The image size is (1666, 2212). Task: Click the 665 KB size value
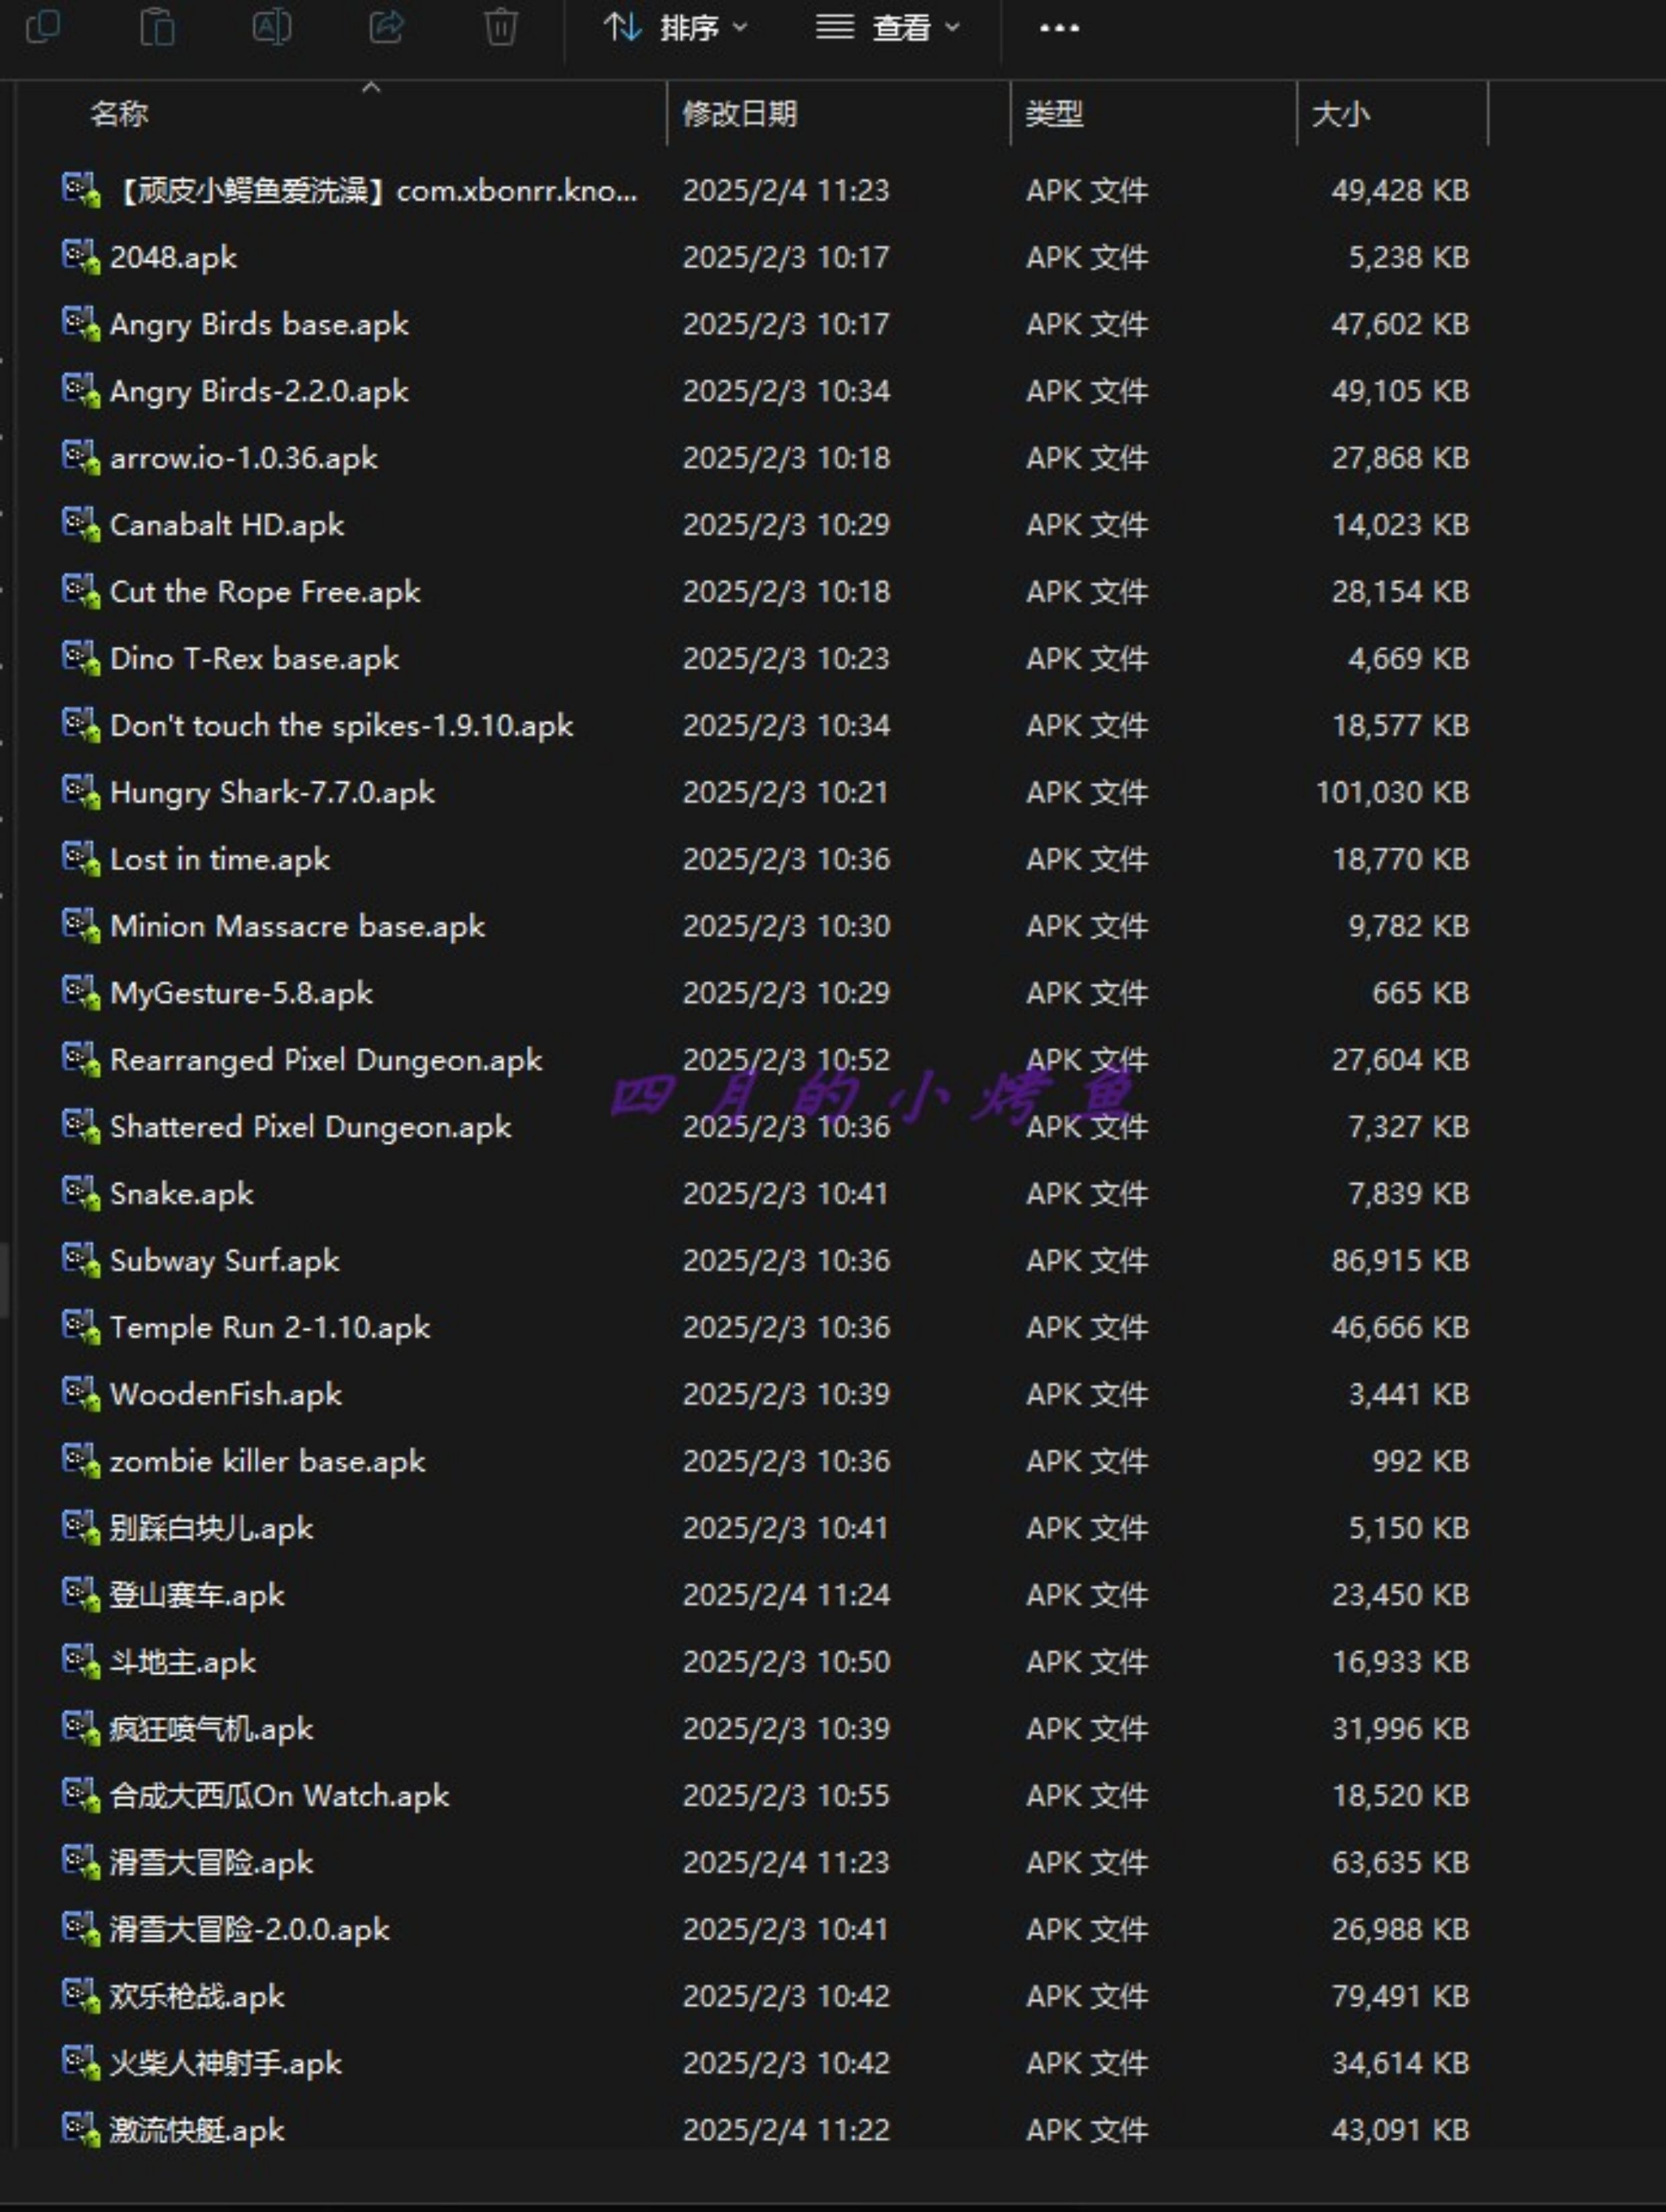click(1421, 993)
